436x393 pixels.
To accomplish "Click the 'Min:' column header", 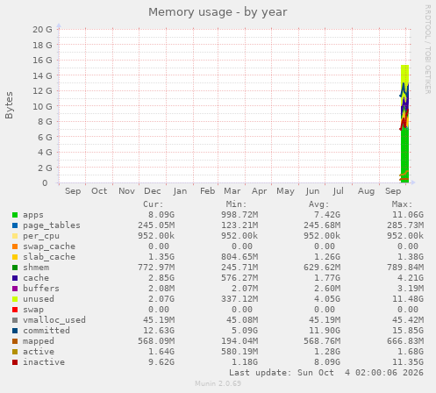I will pyautogui.click(x=237, y=204).
